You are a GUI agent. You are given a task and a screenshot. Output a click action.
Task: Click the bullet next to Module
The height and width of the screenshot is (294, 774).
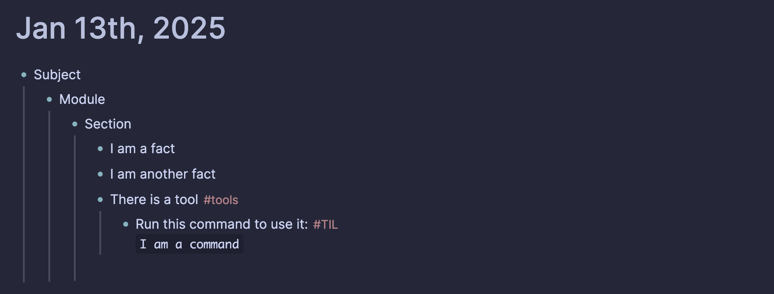pos(49,99)
